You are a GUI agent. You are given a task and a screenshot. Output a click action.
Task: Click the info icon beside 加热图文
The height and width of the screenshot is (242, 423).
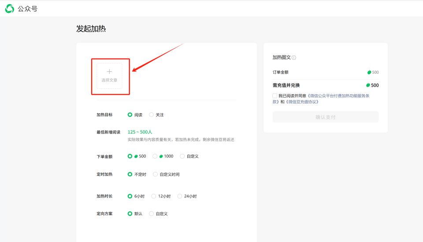pos(294,57)
